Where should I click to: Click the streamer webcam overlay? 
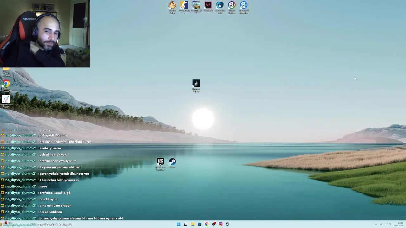(45, 34)
